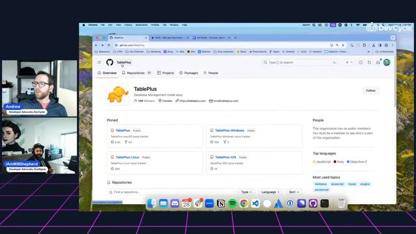Open the History menu in menu bar
This screenshot has height=234, width=416.
[128, 25]
